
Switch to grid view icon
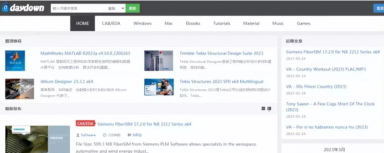(269, 109)
